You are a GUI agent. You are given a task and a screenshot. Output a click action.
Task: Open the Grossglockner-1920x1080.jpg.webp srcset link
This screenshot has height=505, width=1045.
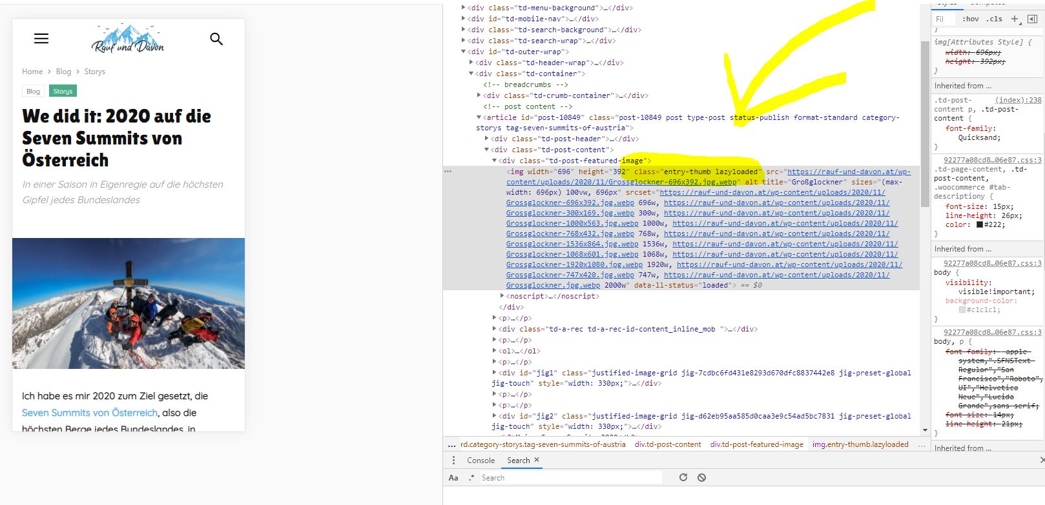coord(574,264)
